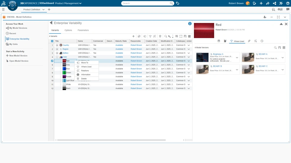Open the 3DEXPERIENCE compass
Image resolution: width=291 pixels, height=163 pixels.
point(12,5)
